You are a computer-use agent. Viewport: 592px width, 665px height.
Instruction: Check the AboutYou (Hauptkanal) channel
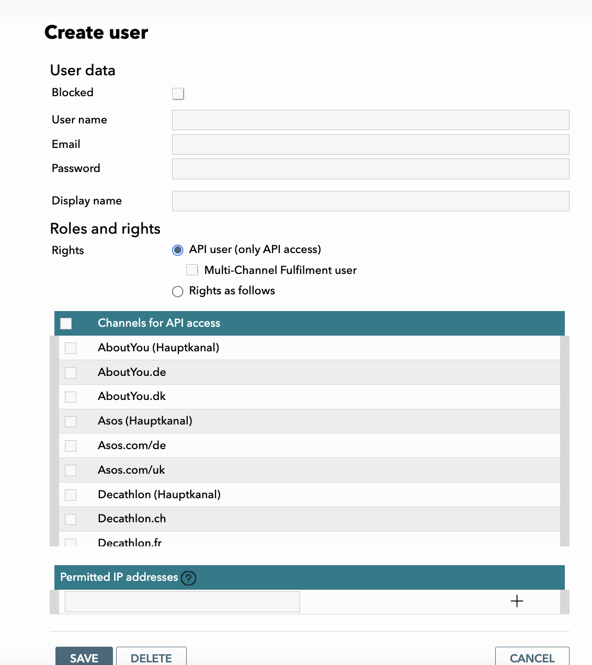click(71, 348)
